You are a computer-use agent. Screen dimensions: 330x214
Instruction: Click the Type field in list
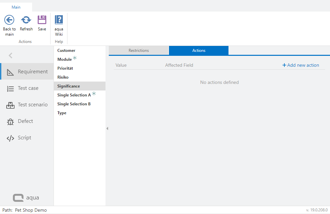(x=62, y=113)
